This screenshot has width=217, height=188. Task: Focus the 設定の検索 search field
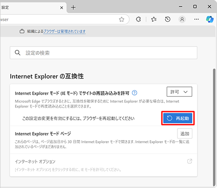[x=103, y=53]
